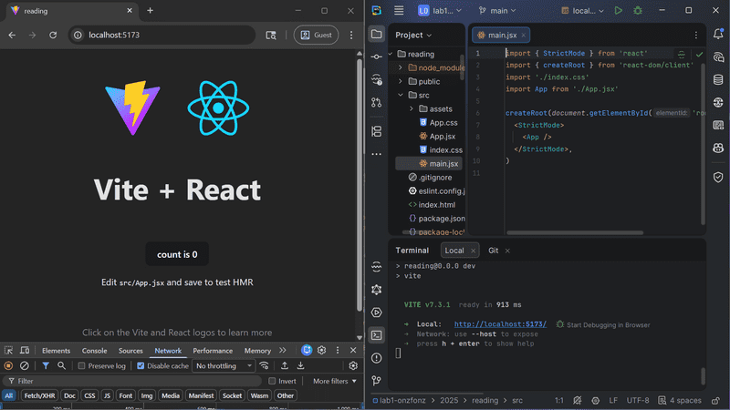
Task: Open the main branch dropdown
Action: tap(497, 10)
